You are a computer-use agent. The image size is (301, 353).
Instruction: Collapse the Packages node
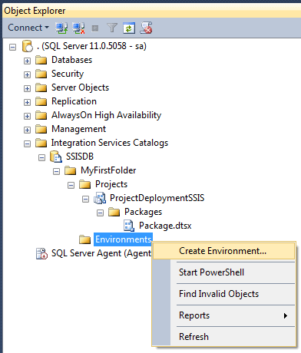pos(100,213)
